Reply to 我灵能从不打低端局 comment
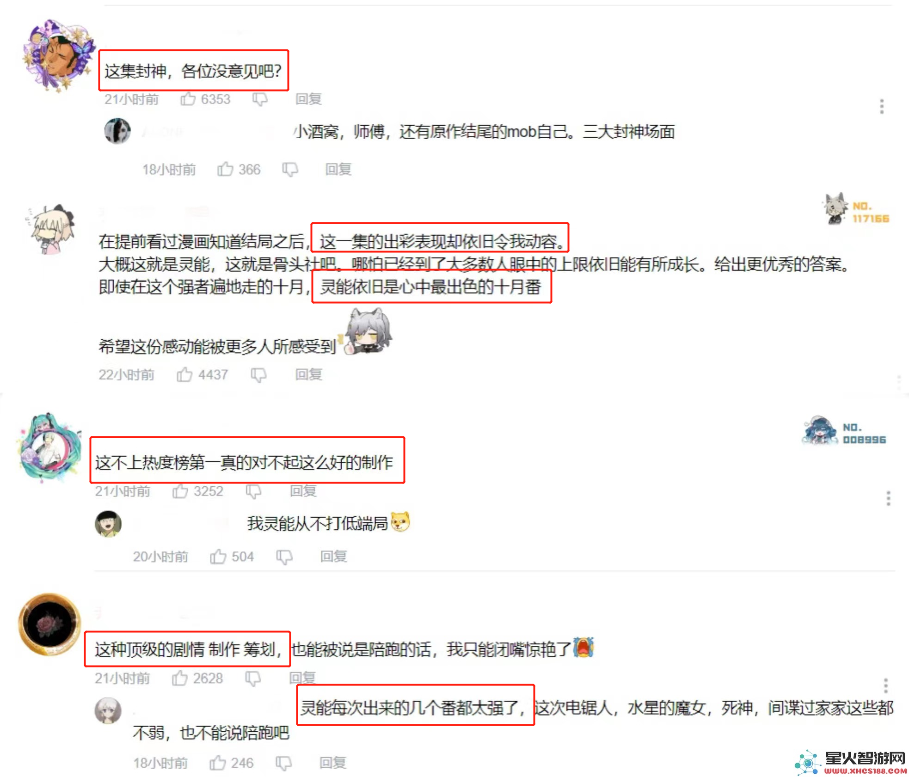 [x=333, y=557]
